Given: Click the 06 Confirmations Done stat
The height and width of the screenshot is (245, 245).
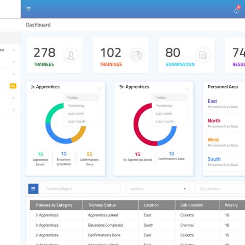Looking at the screenshot, I should [89, 159].
